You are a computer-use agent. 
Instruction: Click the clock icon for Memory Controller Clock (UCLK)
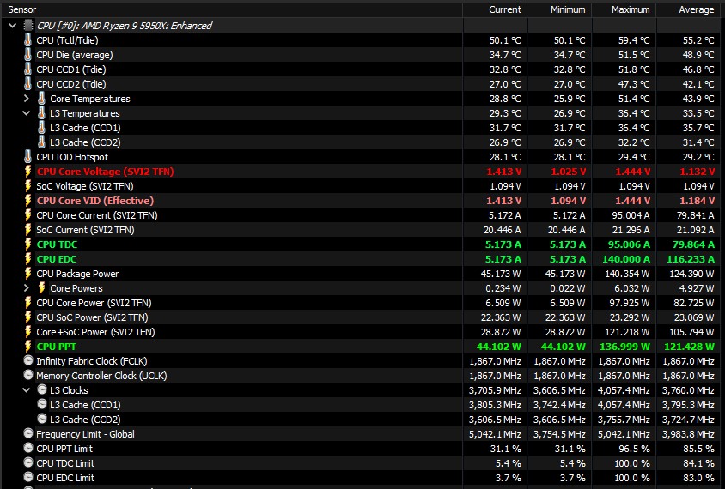tap(28, 375)
